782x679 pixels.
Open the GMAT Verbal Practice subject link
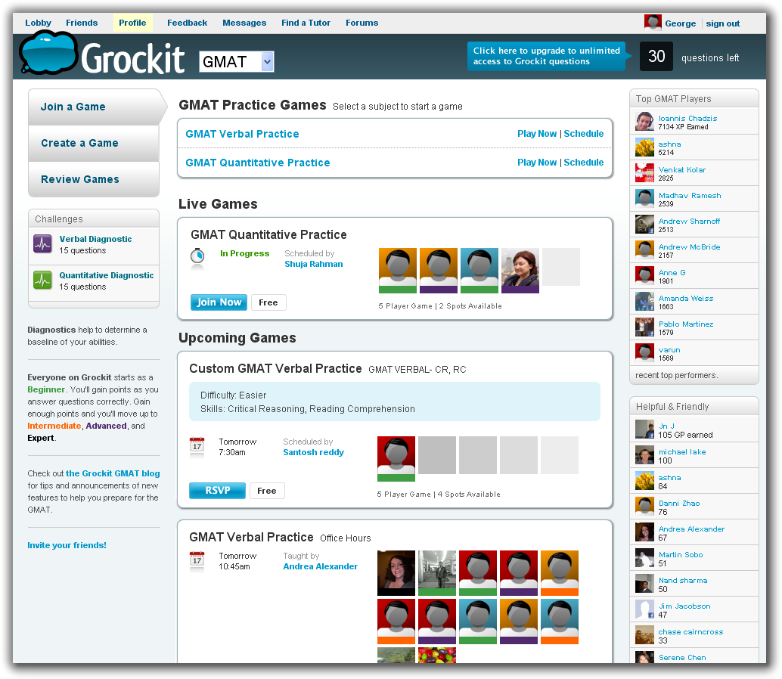(242, 134)
